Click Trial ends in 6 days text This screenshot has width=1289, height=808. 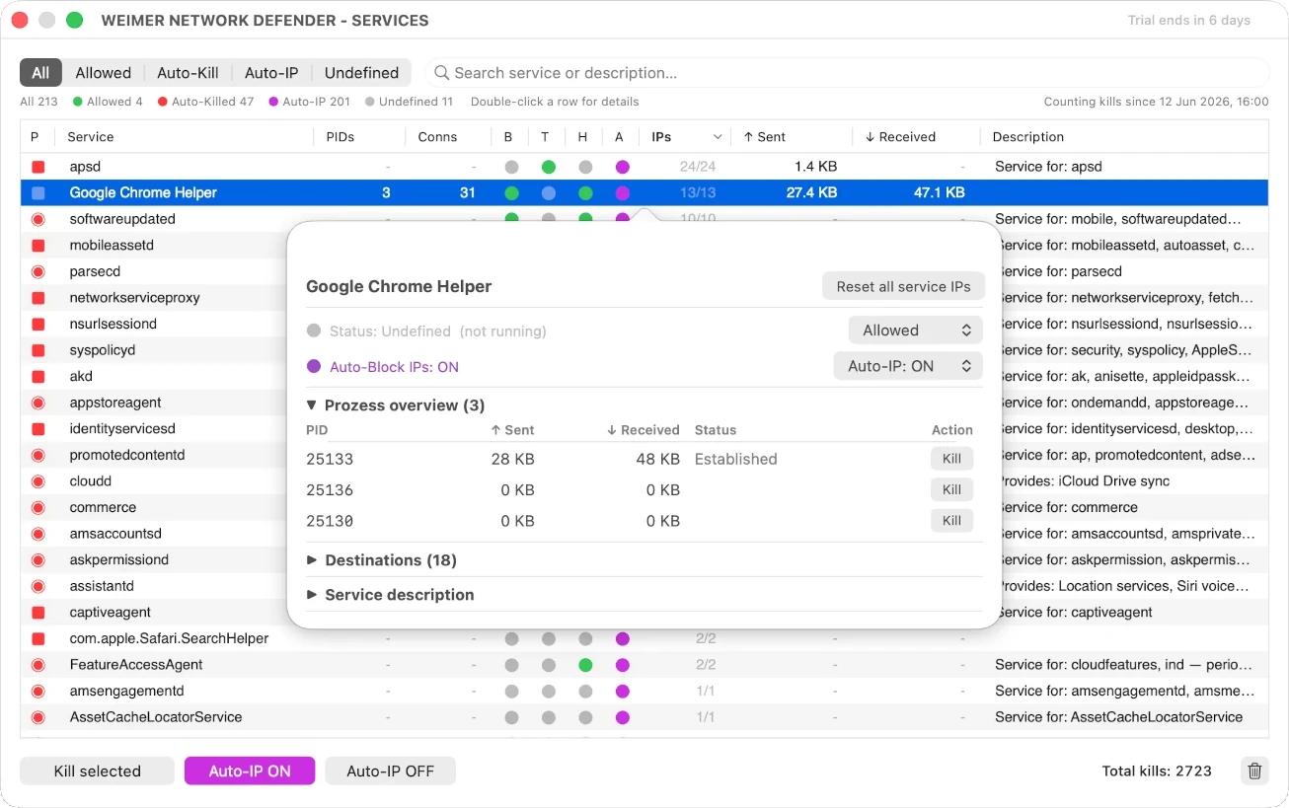pyautogui.click(x=1189, y=20)
